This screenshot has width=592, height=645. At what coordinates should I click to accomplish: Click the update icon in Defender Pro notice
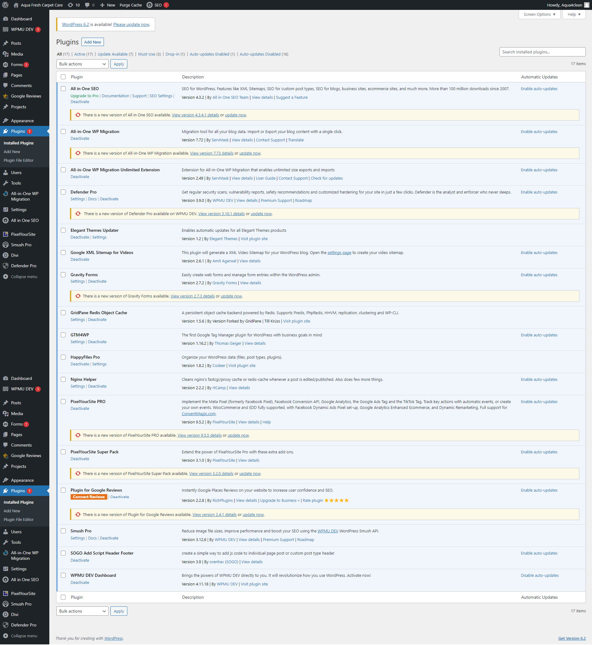pos(78,214)
